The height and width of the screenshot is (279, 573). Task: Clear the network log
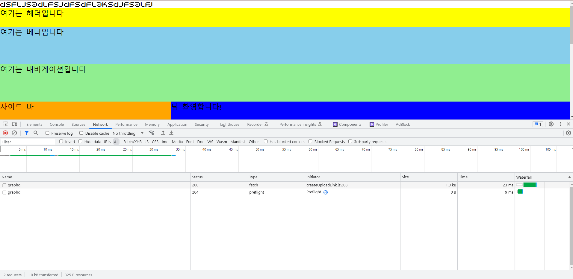[x=14, y=133]
